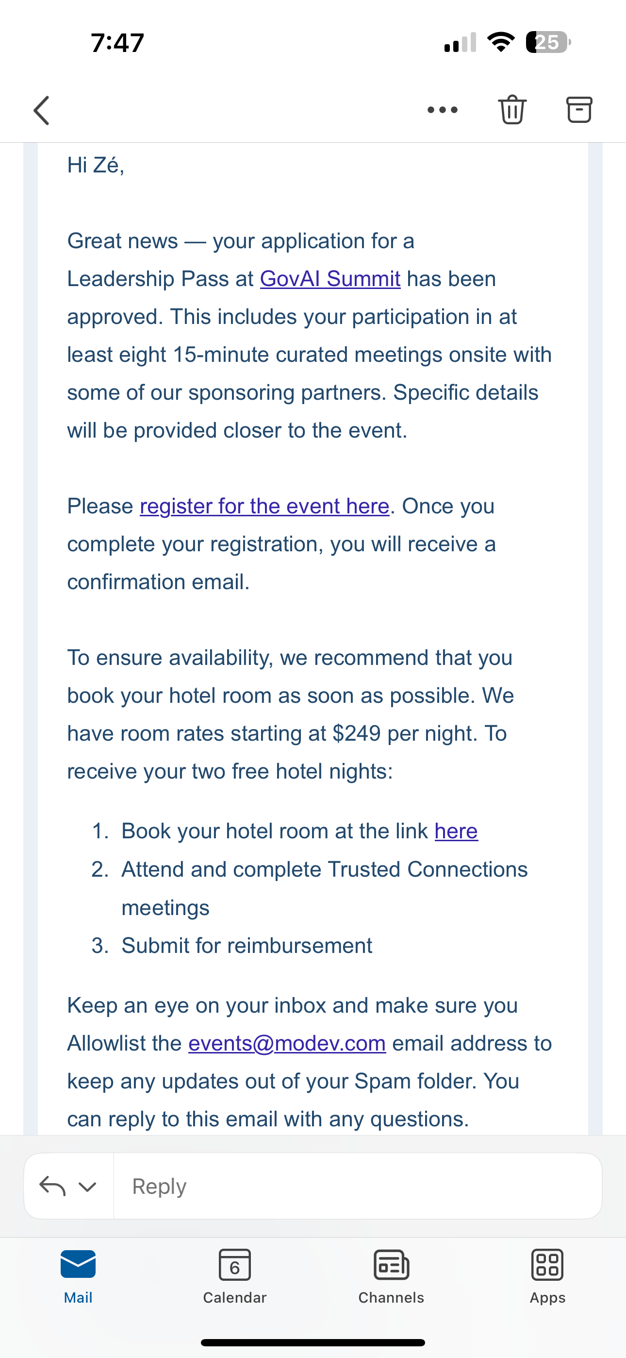Expand reply options chevron next to reply arrow

coord(87,1187)
